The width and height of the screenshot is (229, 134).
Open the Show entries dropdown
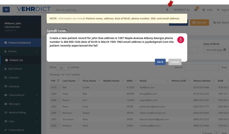point(63,68)
